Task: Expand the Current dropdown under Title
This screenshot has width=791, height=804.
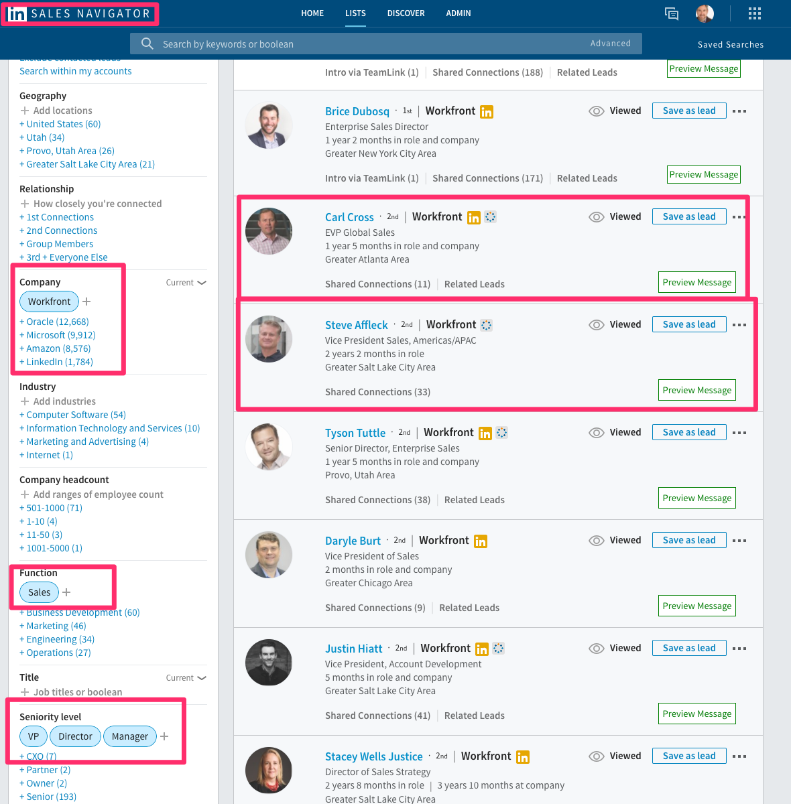Action: click(x=186, y=677)
